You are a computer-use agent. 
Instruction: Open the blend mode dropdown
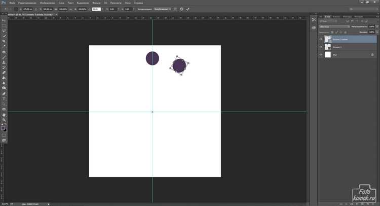pyautogui.click(x=334, y=27)
